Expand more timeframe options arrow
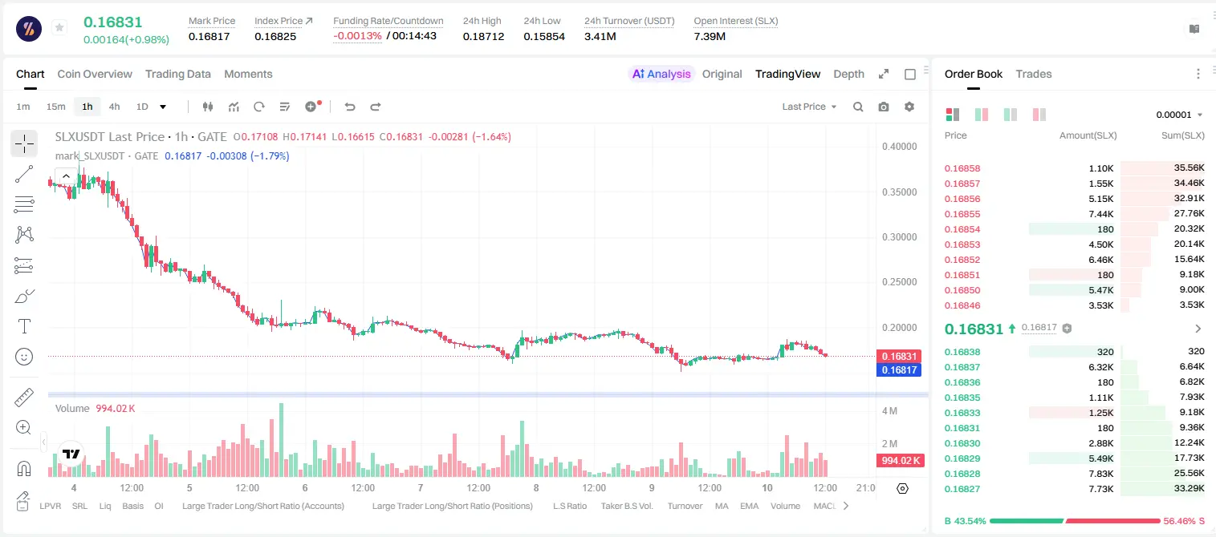The image size is (1216, 537). pos(163,107)
